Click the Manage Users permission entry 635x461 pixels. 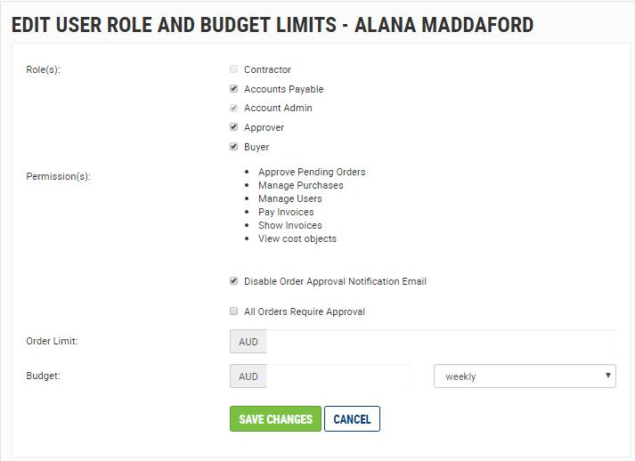(289, 198)
